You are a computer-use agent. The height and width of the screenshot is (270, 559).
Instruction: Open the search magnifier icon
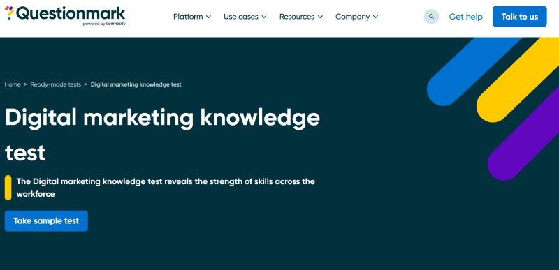(x=431, y=17)
